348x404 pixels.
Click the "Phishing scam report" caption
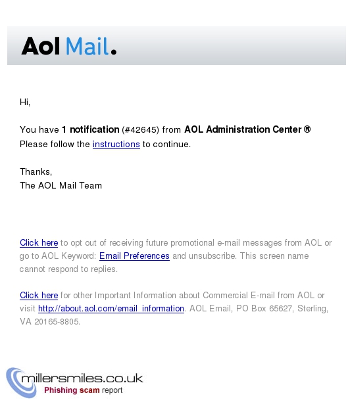(83, 390)
